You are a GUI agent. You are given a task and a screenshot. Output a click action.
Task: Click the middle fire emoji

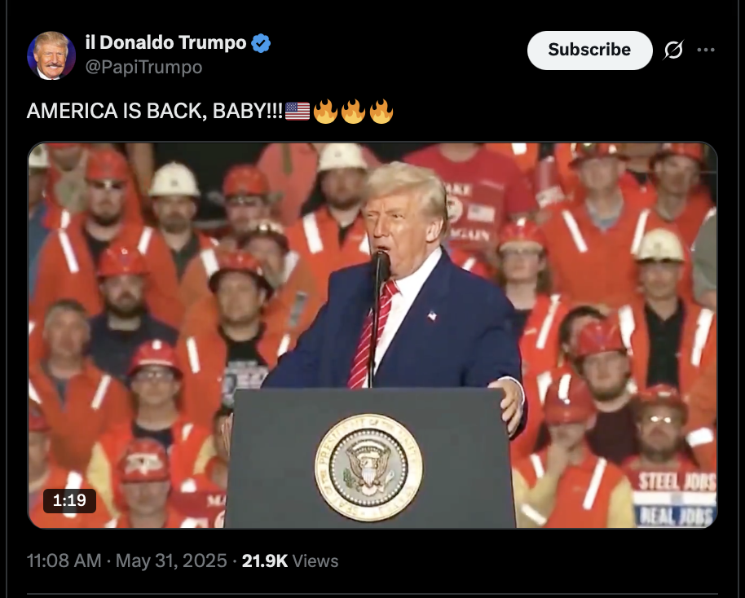(x=354, y=112)
